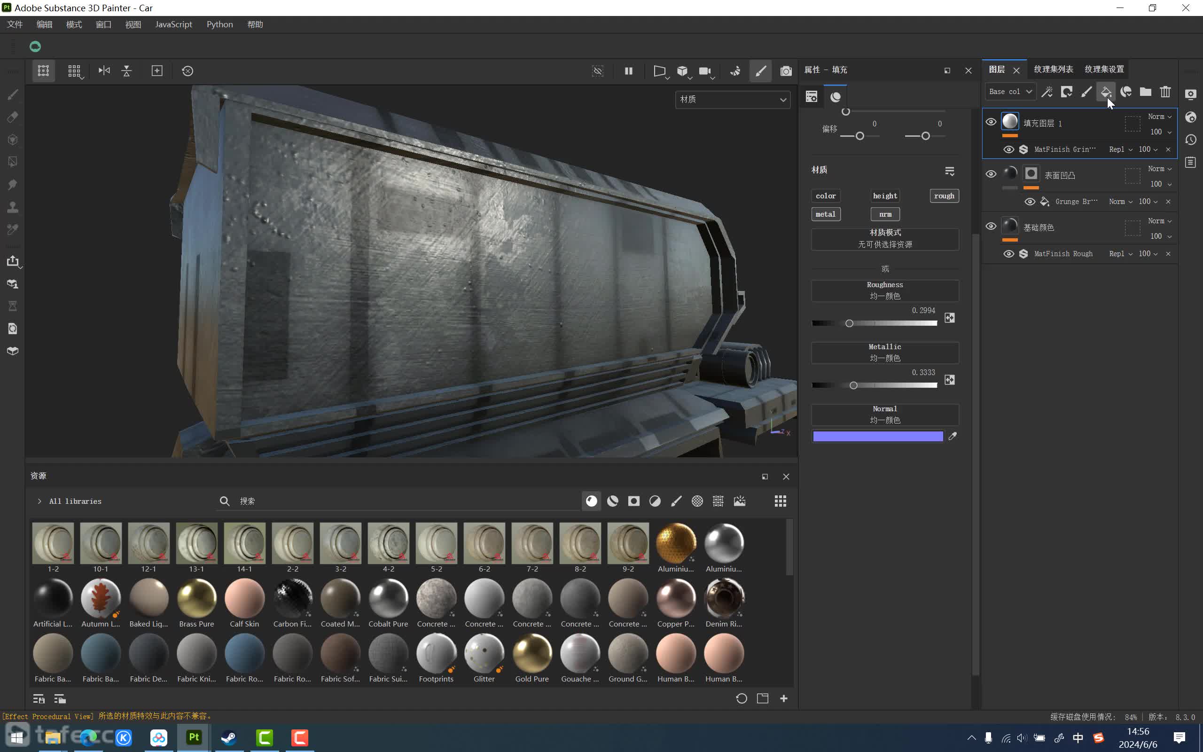Image resolution: width=1203 pixels, height=752 pixels.
Task: Select the Material picker eyedropper tool
Action: point(13,229)
